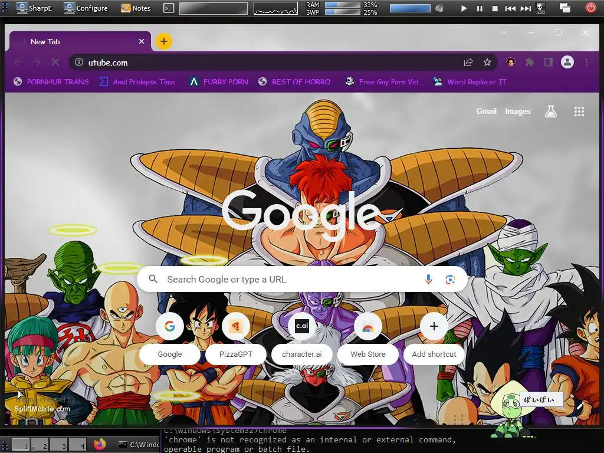Click the taskbar start icon at bottom left

[x=5, y=445]
